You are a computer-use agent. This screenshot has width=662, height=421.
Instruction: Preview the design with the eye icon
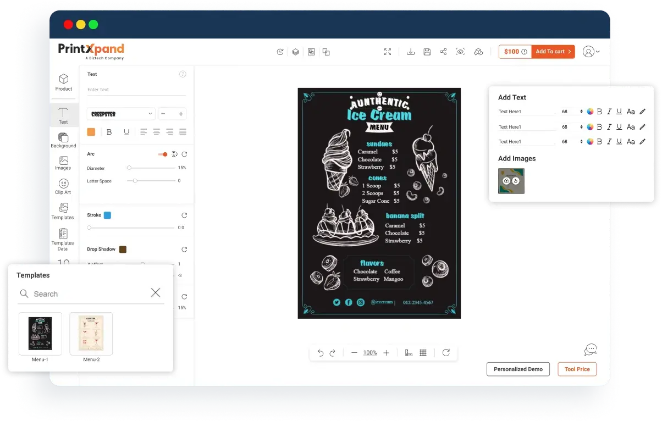coord(460,52)
